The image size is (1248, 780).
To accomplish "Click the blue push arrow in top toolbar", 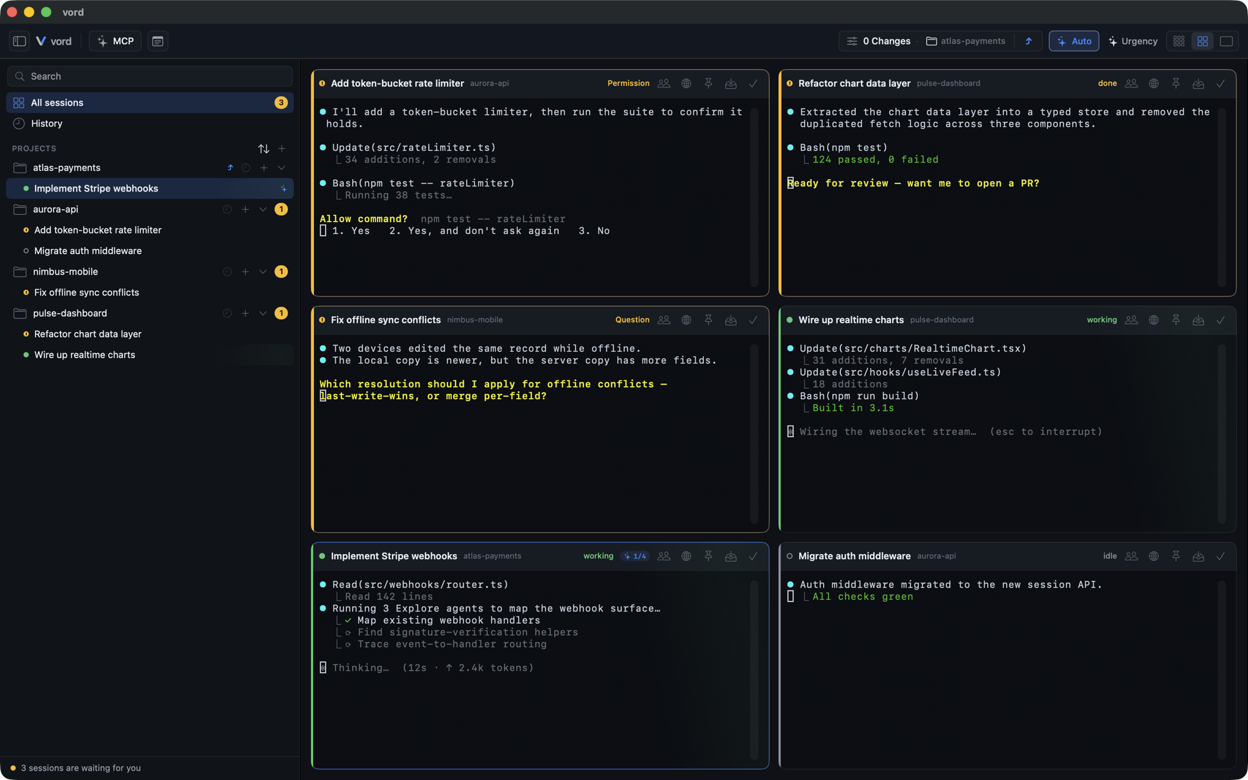I will click(x=1028, y=41).
